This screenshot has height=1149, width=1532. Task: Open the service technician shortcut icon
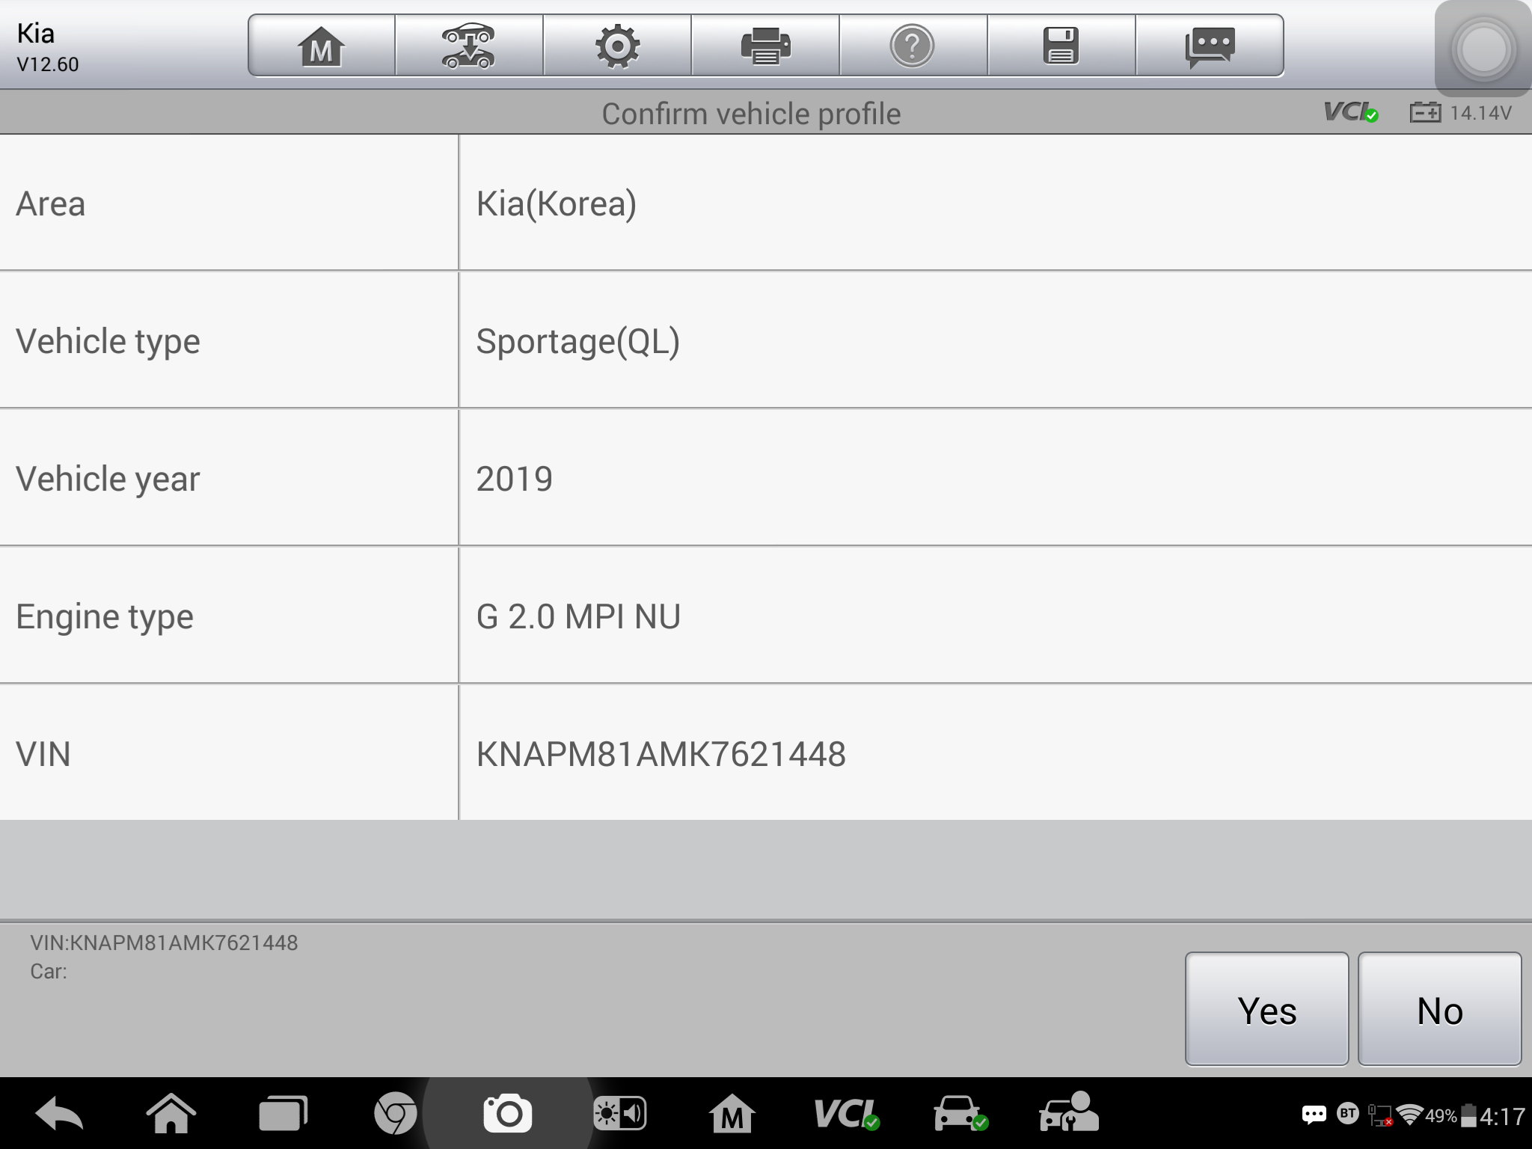tap(1070, 1112)
